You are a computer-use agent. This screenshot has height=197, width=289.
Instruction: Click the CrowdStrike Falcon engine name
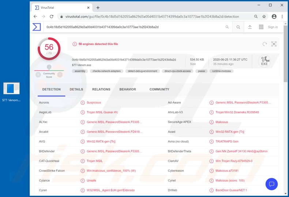(x=52, y=171)
